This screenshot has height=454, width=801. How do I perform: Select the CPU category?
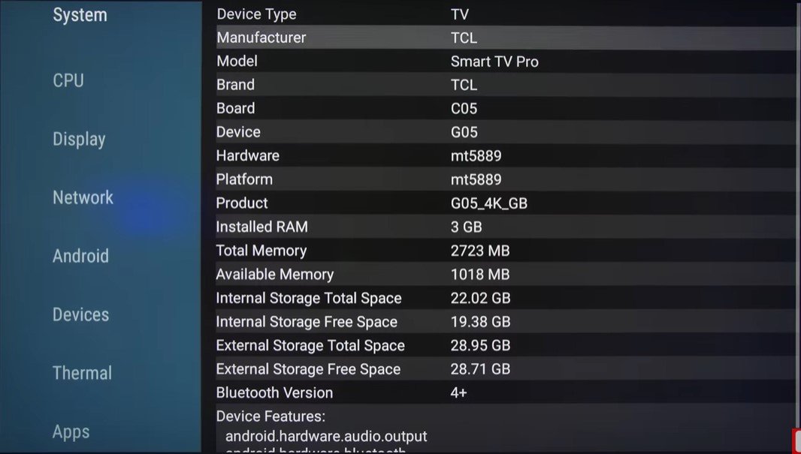tap(68, 80)
